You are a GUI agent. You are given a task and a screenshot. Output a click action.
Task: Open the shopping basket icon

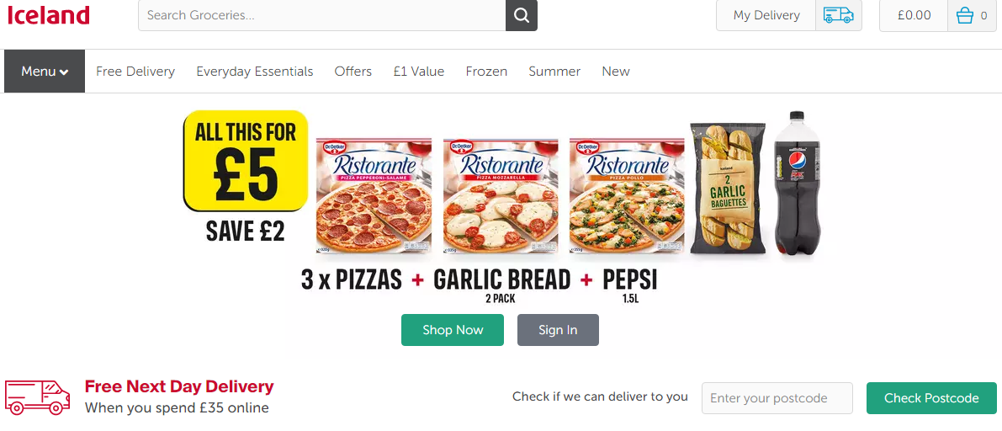[965, 15]
